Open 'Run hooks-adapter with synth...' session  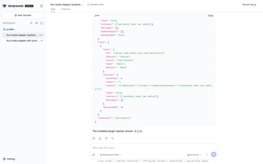[x=23, y=41]
